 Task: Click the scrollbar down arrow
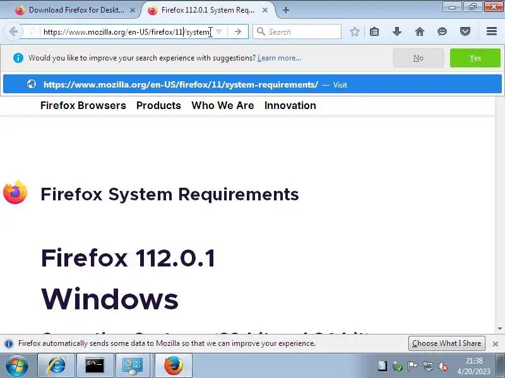(x=500, y=328)
